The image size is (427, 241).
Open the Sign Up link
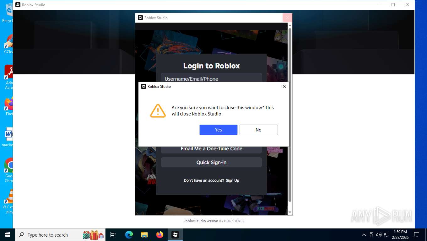(232, 180)
